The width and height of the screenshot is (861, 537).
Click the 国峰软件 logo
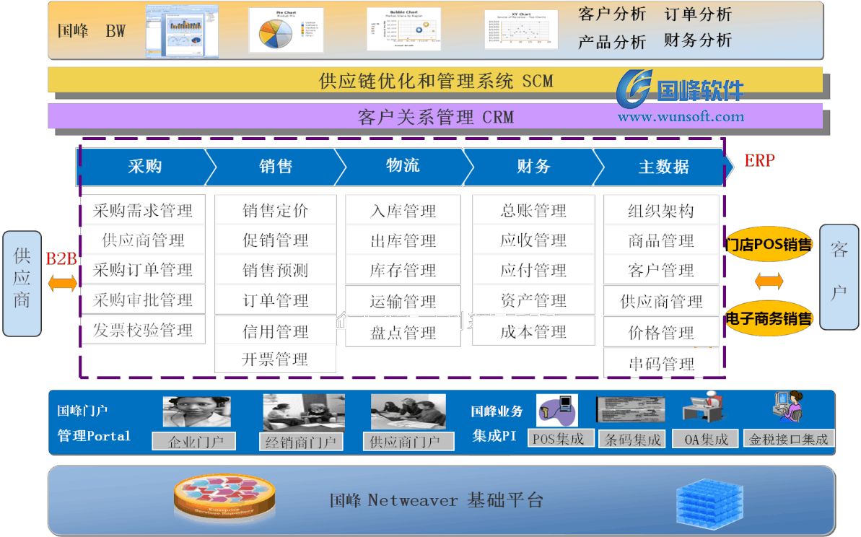[681, 89]
